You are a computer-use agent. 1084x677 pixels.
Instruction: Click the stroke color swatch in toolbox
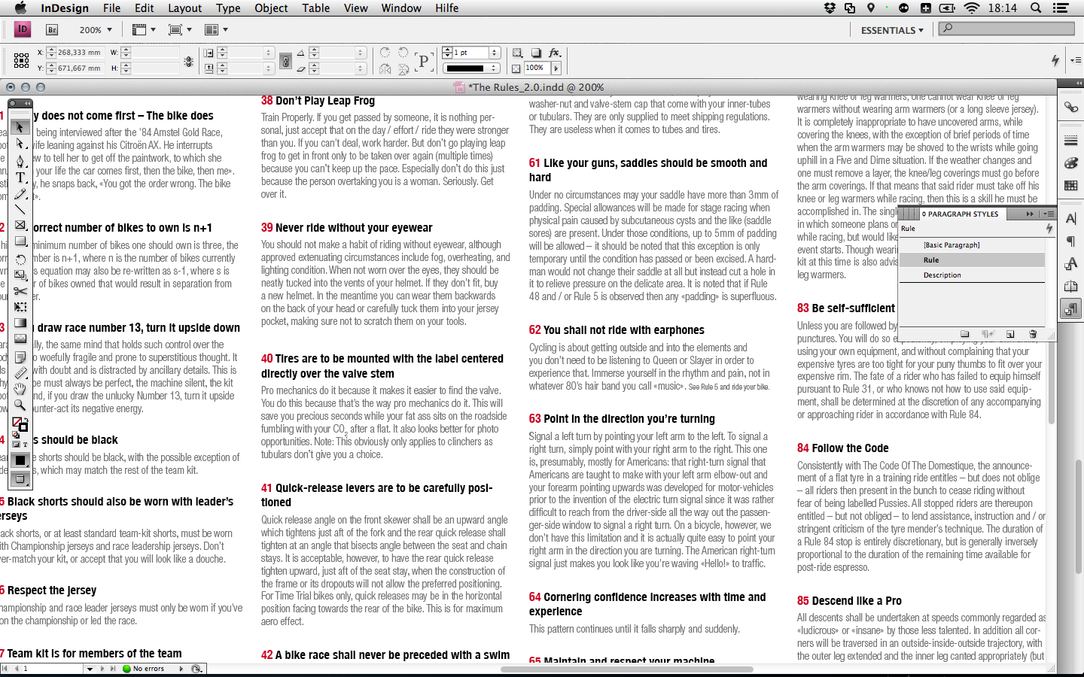click(23, 427)
